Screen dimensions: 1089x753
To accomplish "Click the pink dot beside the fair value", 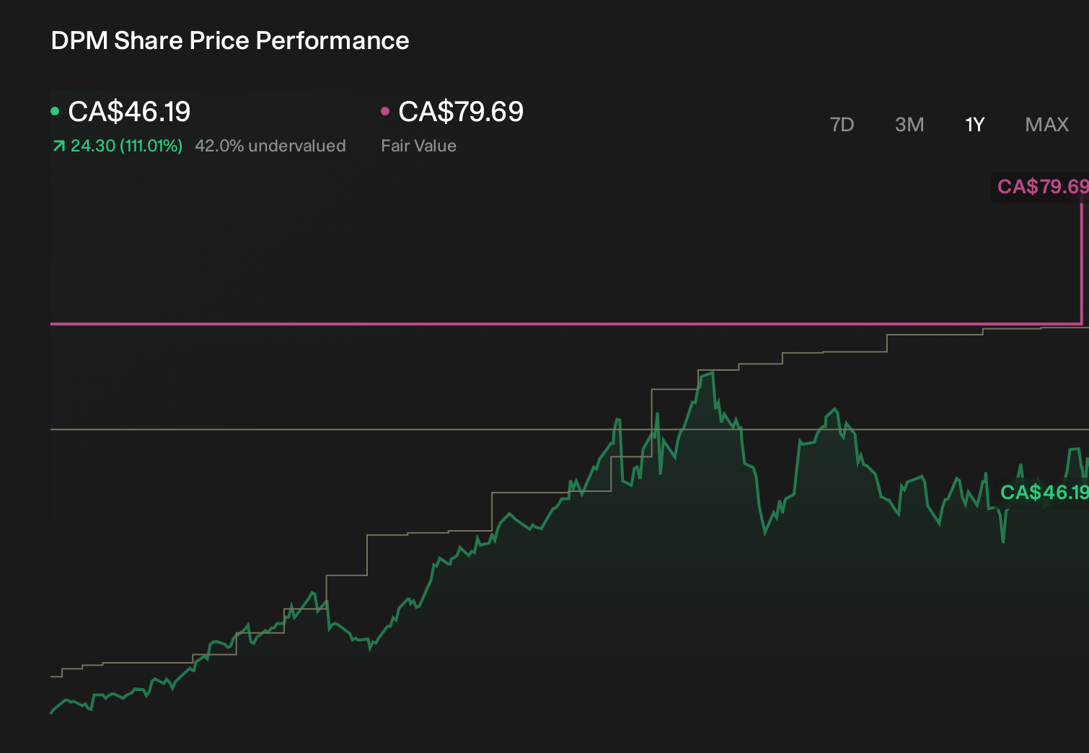I will pos(385,111).
